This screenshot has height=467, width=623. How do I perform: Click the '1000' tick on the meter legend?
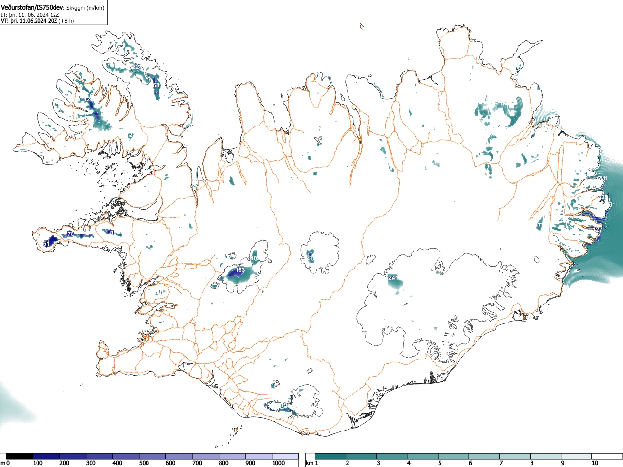[278, 463]
